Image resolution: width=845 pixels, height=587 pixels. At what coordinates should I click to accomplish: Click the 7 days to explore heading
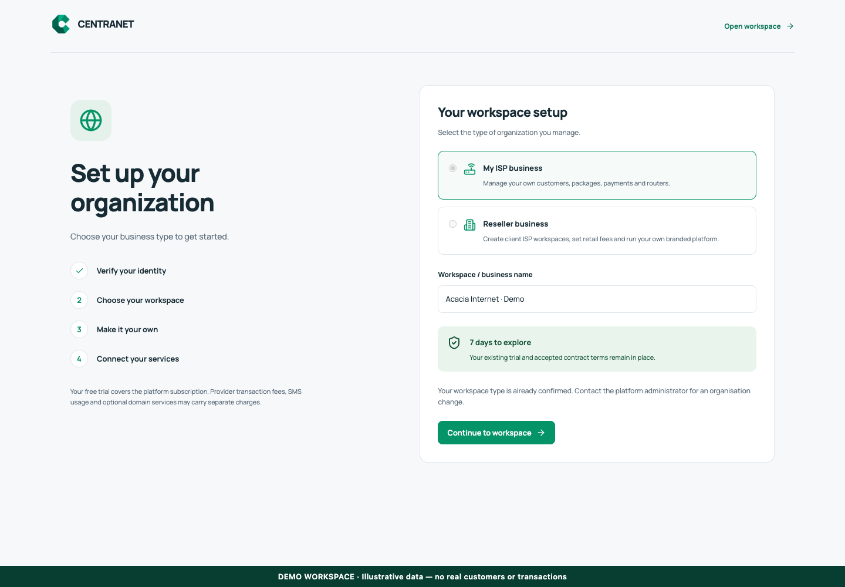[x=500, y=342]
